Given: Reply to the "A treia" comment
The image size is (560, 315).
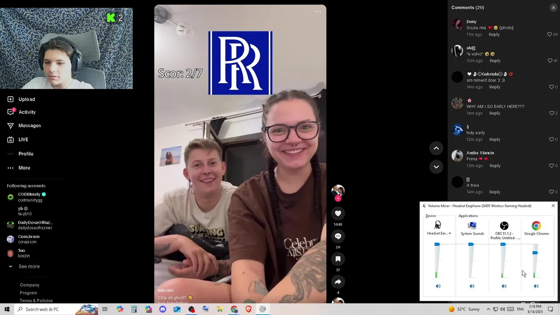Looking at the screenshot, I should pos(494,192).
